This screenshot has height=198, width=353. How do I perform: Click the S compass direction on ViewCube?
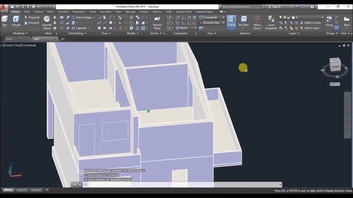point(337,77)
